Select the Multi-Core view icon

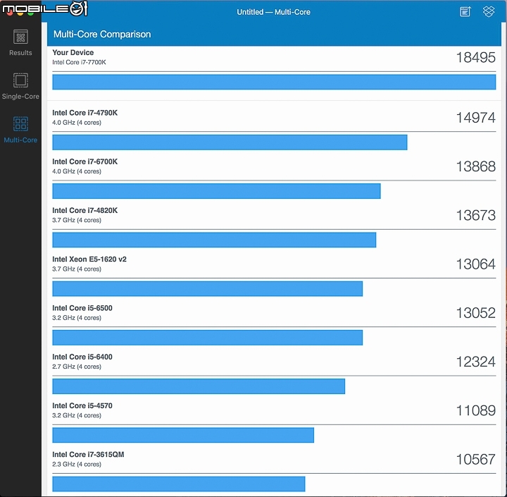20,123
